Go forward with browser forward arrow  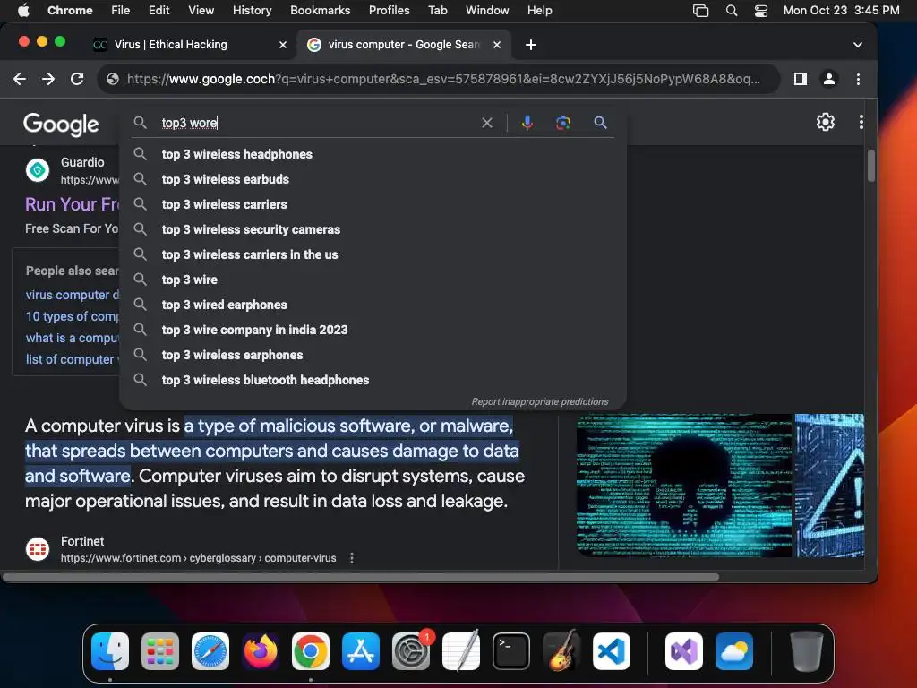click(48, 79)
